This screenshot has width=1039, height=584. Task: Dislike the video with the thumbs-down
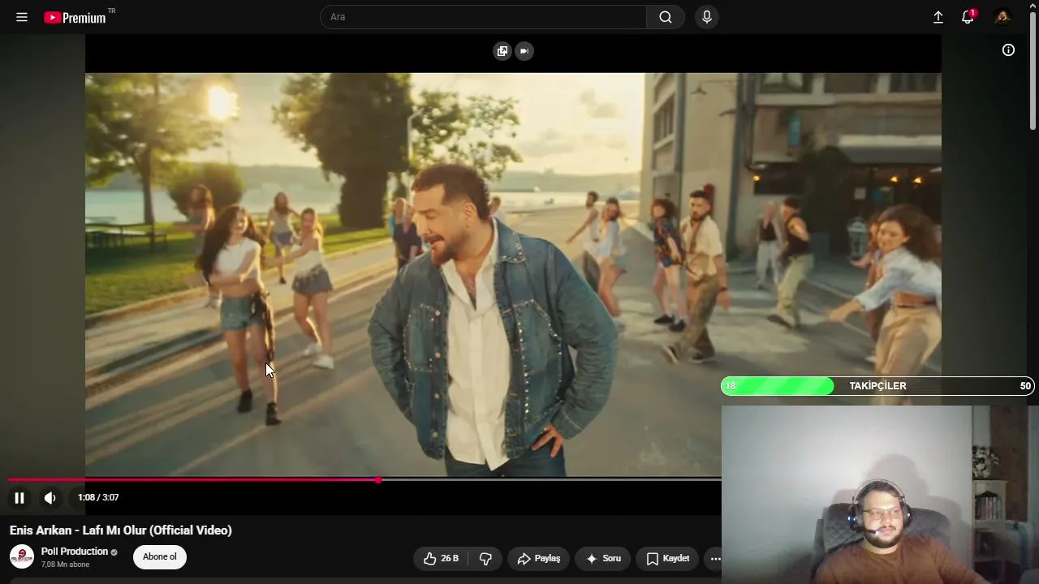pyautogui.click(x=485, y=559)
